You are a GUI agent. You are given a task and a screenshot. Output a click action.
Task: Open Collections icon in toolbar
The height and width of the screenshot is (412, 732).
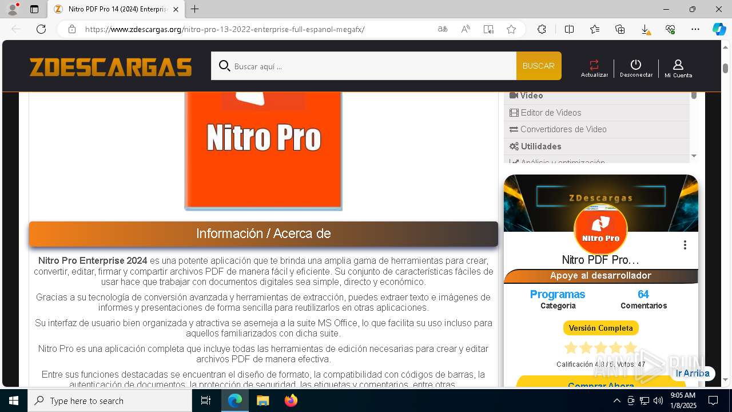(x=620, y=29)
